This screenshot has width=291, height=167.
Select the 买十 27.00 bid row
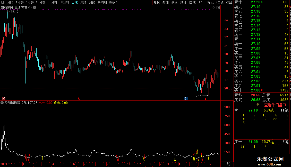[x=261, y=90]
